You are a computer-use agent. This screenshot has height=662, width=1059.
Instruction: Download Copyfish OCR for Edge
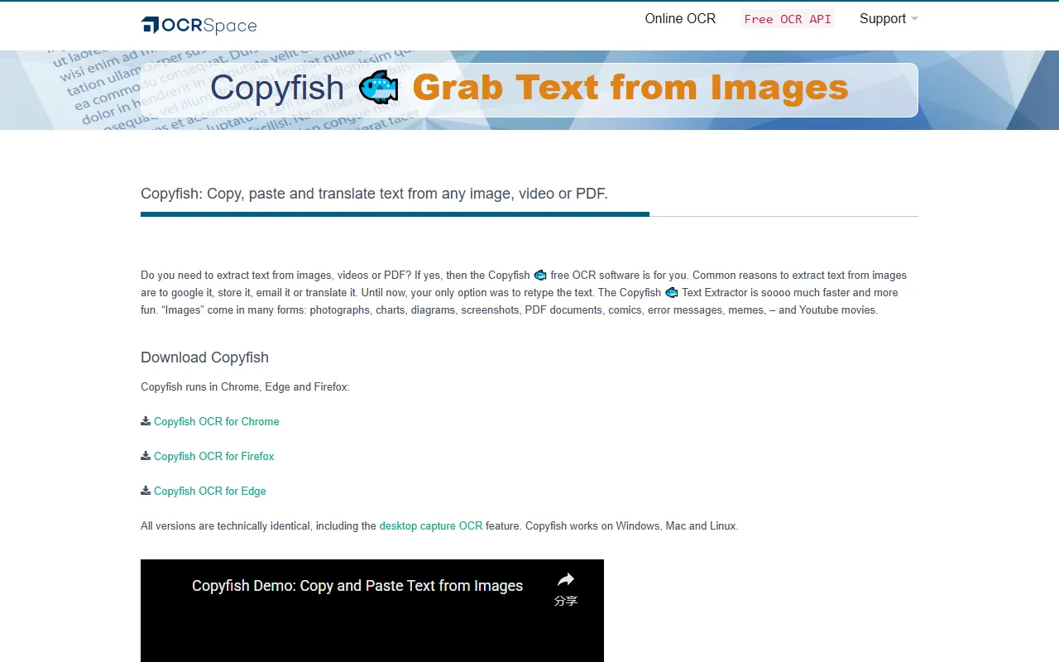[209, 491]
